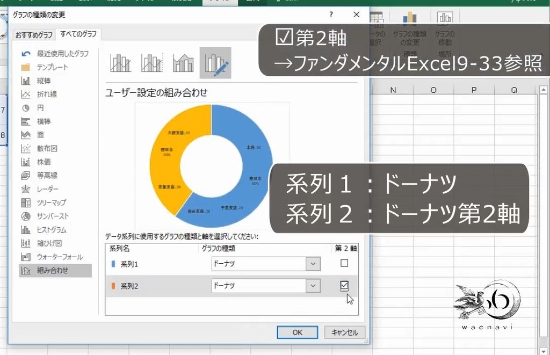Click worksheet scrollbar up arrow
This screenshot has width=550, height=355.
[544, 90]
